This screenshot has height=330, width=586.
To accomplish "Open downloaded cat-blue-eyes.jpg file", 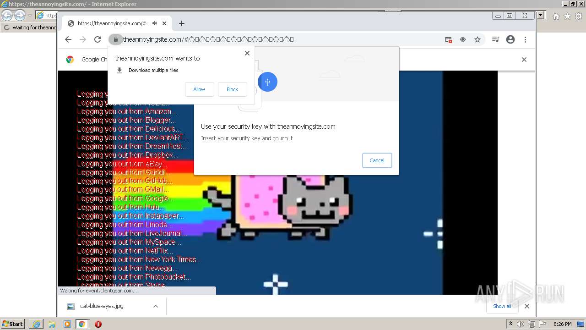I will (x=101, y=306).
